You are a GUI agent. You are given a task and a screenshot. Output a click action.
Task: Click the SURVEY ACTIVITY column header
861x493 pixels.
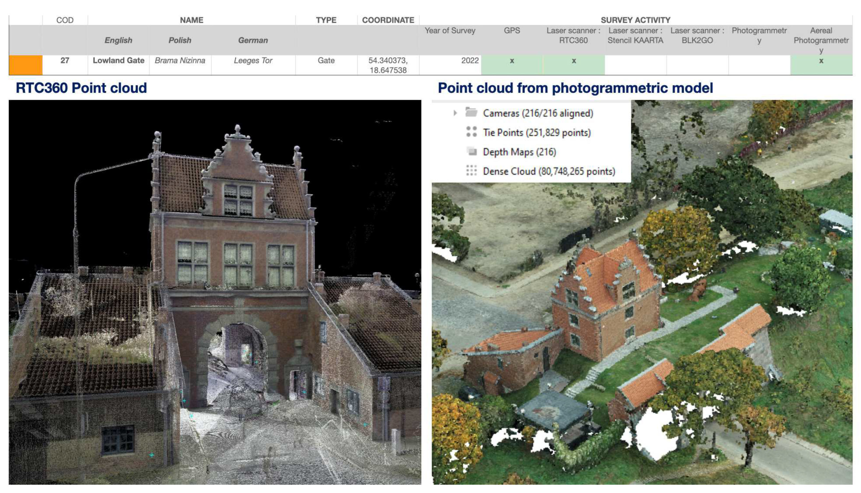click(635, 20)
